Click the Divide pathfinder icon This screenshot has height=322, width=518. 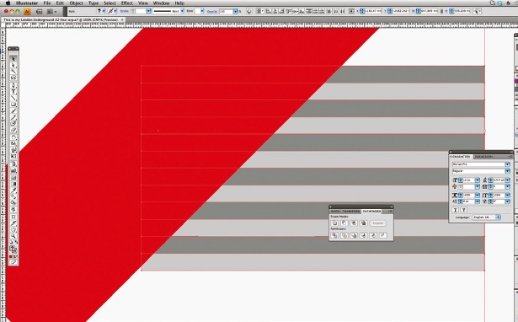(334, 235)
